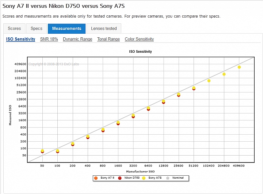The width and height of the screenshot is (263, 194).
Task: Select yellow data point at ISO 50
Action: coord(42,151)
